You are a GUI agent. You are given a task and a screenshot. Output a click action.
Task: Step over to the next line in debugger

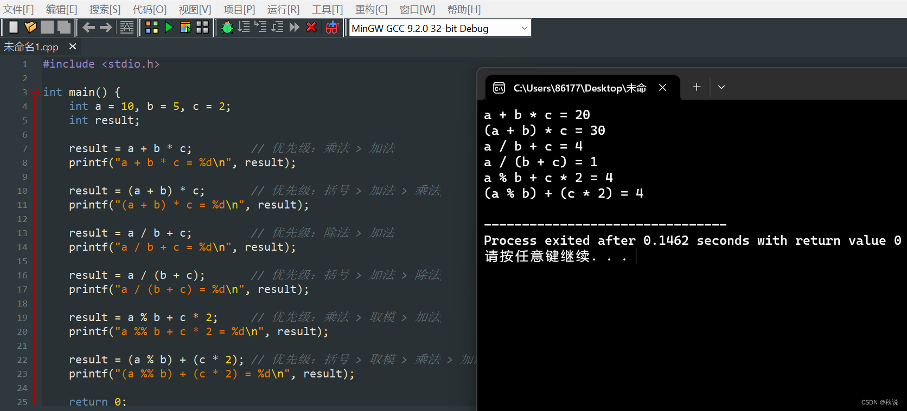point(244,28)
